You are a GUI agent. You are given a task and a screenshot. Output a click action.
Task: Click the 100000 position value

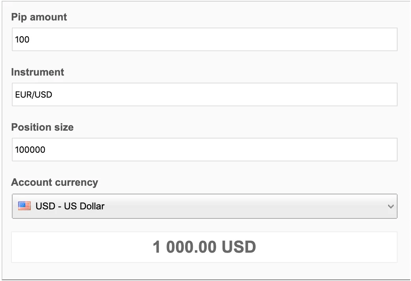click(x=30, y=150)
